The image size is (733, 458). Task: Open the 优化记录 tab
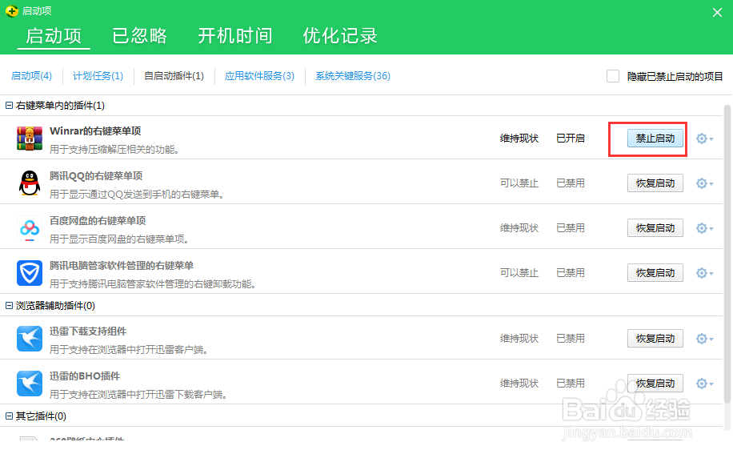(x=340, y=36)
